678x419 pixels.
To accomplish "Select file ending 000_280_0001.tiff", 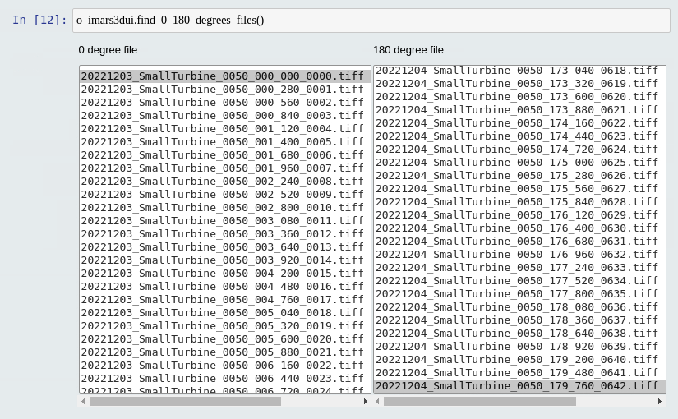I will (x=222, y=89).
